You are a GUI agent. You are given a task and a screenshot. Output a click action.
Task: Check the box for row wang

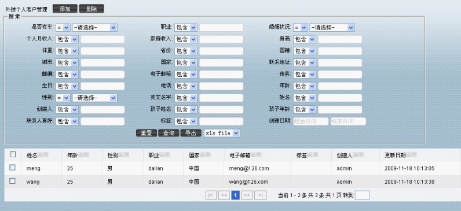pyautogui.click(x=12, y=181)
